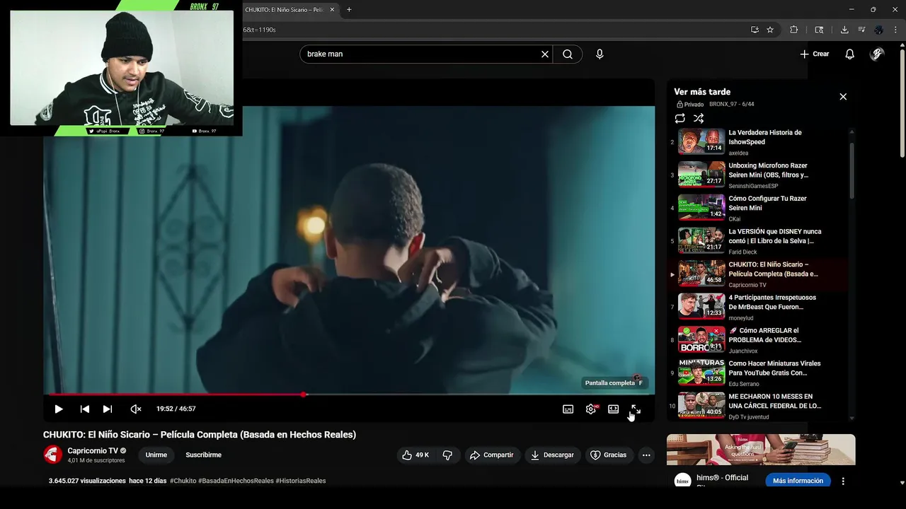Click #HistoriasReales hashtag

click(x=301, y=481)
